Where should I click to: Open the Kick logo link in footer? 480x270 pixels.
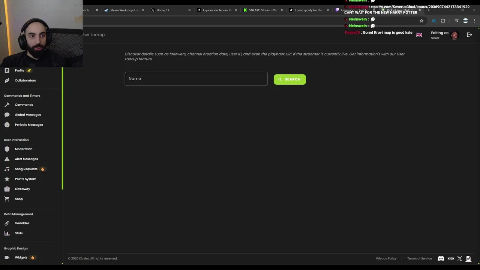click(451, 258)
